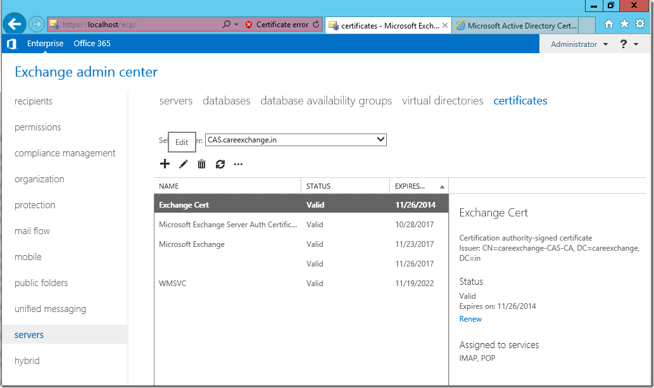Open mail flow section

pos(32,231)
